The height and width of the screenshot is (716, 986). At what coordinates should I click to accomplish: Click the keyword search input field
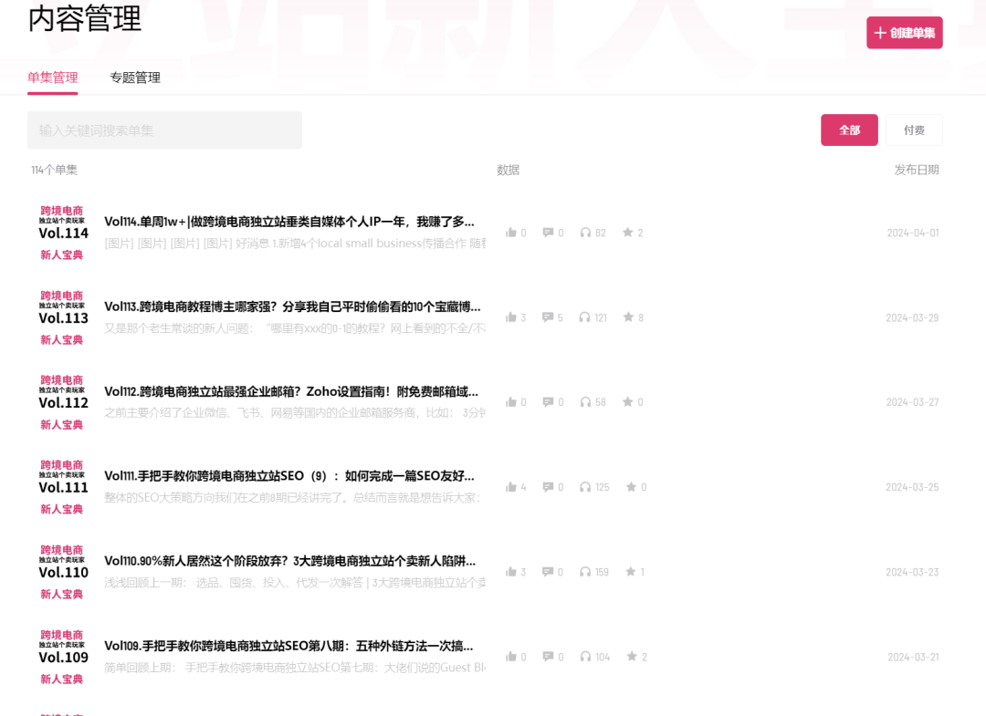tap(164, 130)
